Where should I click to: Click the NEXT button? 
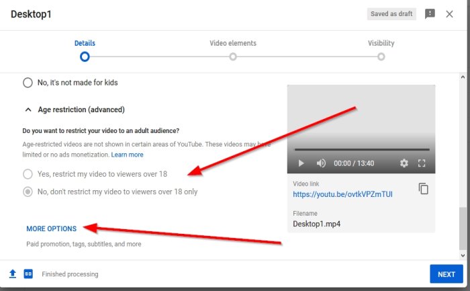446,274
